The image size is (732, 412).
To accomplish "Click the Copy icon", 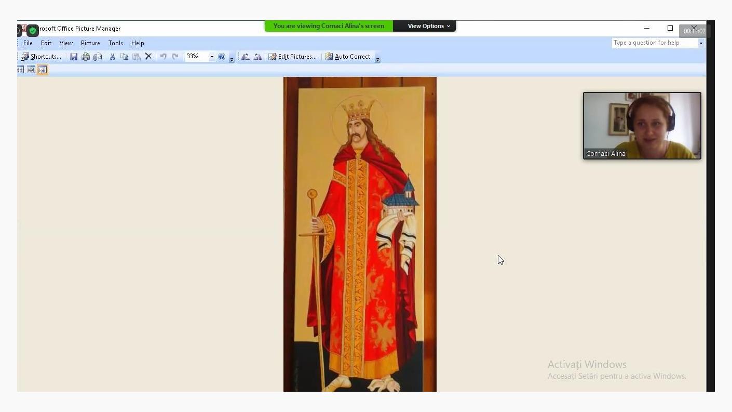I will [x=124, y=56].
